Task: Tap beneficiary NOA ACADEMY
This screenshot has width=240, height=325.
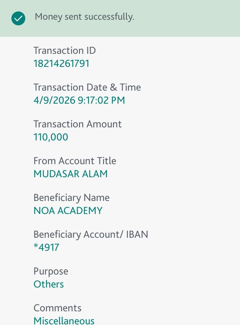Action: tap(68, 211)
